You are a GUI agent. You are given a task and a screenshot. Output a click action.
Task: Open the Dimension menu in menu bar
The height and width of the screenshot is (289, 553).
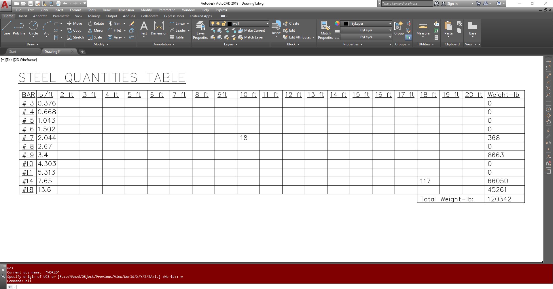pyautogui.click(x=126, y=10)
